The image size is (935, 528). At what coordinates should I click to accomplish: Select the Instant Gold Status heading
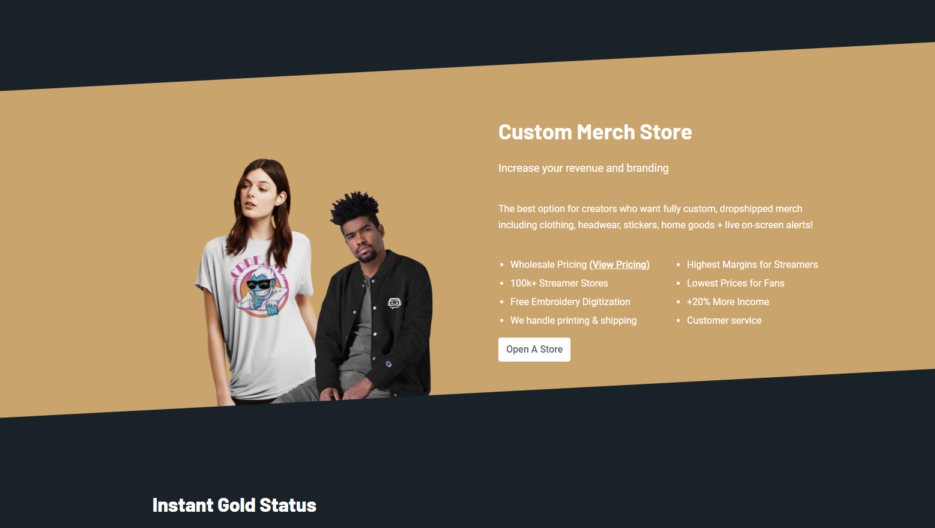[x=234, y=505]
